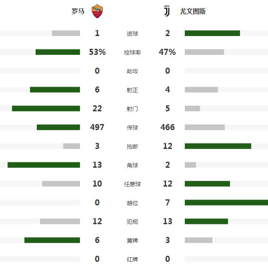Click Roma's 22 shots green bar
This screenshot has height=267, width=268.
pos(46,108)
